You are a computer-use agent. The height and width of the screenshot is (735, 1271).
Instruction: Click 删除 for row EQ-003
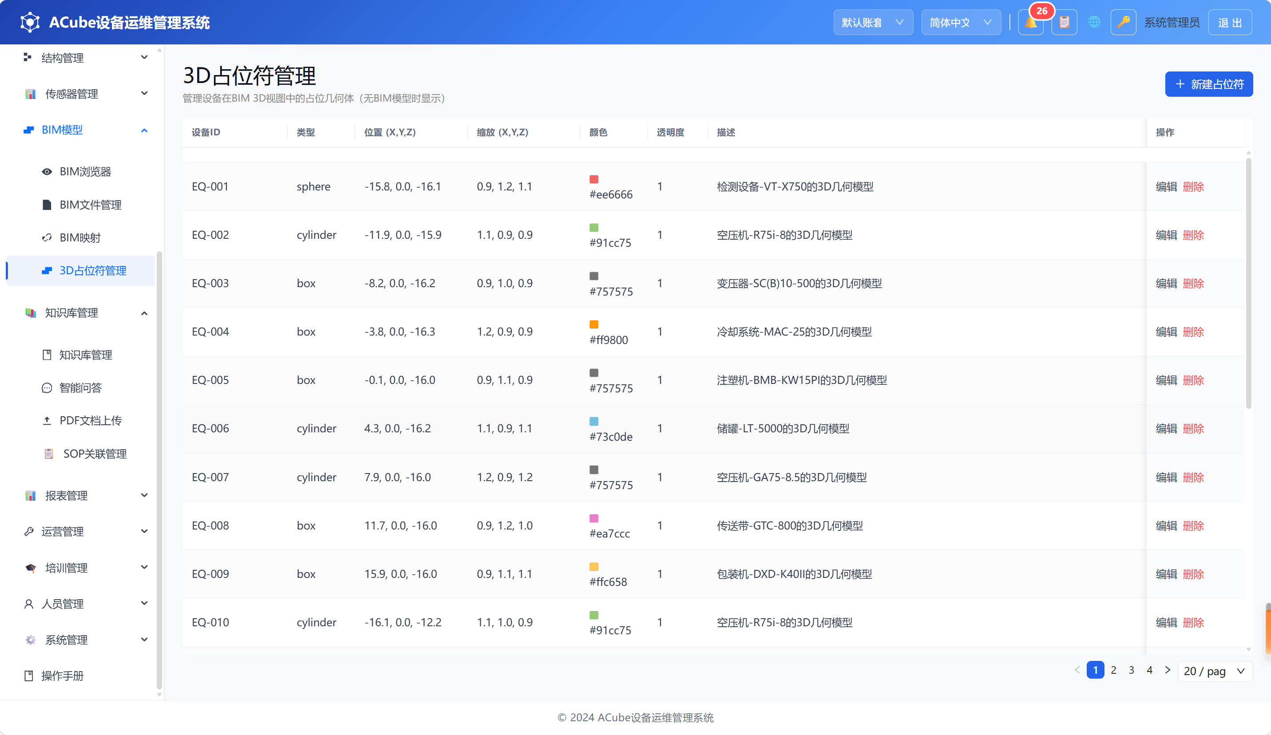pos(1193,283)
